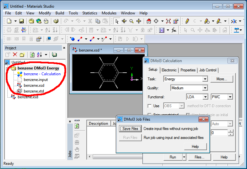The height and width of the screenshot is (169, 247).
Task: Create new folder in Project toolbar
Action: click(x=22, y=54)
